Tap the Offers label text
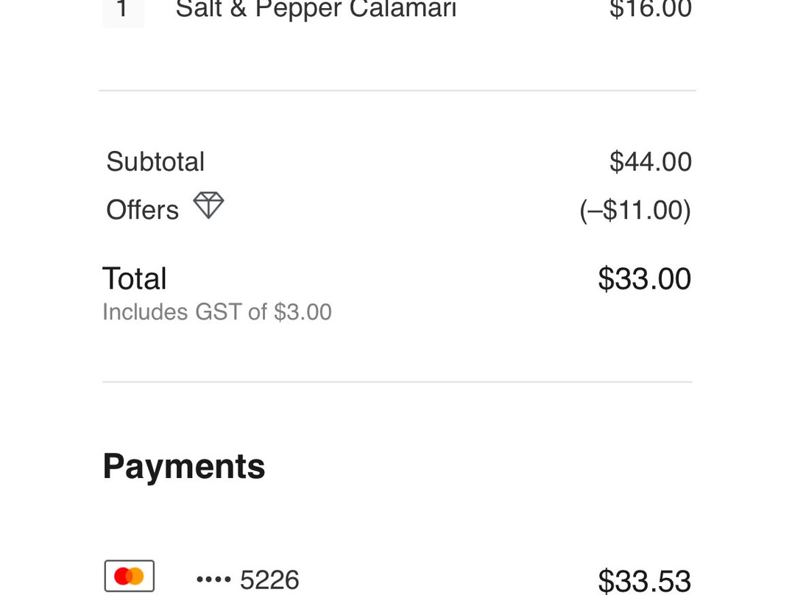The image size is (795, 595). (x=142, y=211)
